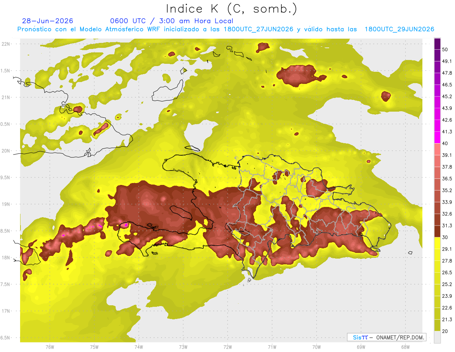Select the '19N' latitude label
The width and height of the screenshot is (455, 352).
[6, 204]
